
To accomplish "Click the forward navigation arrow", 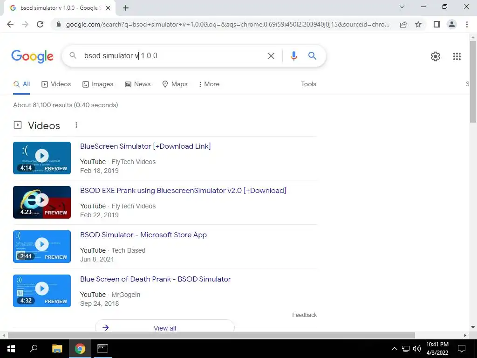I will pos(25,24).
